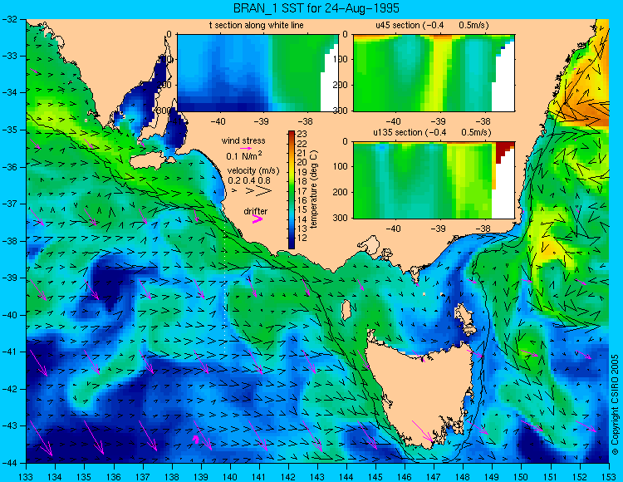The width and height of the screenshot is (623, 482).
Task: Click the longitude axis label "145"
Action: 375,476
